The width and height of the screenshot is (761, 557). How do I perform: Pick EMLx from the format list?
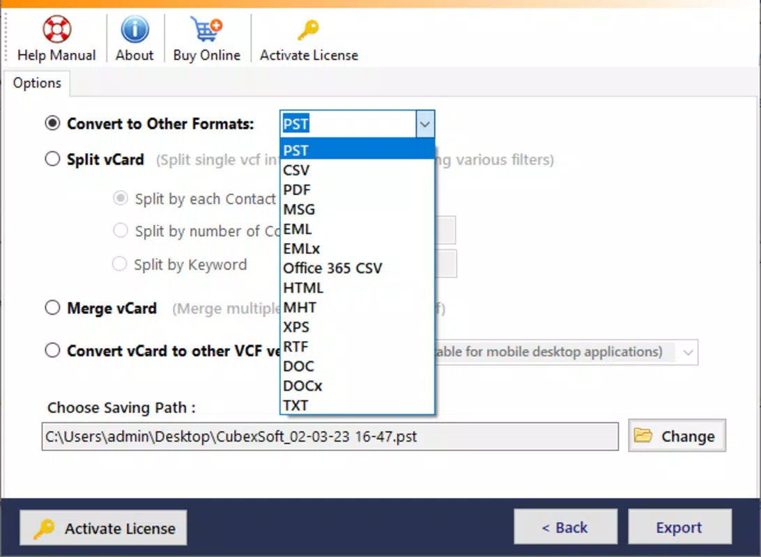point(358,248)
